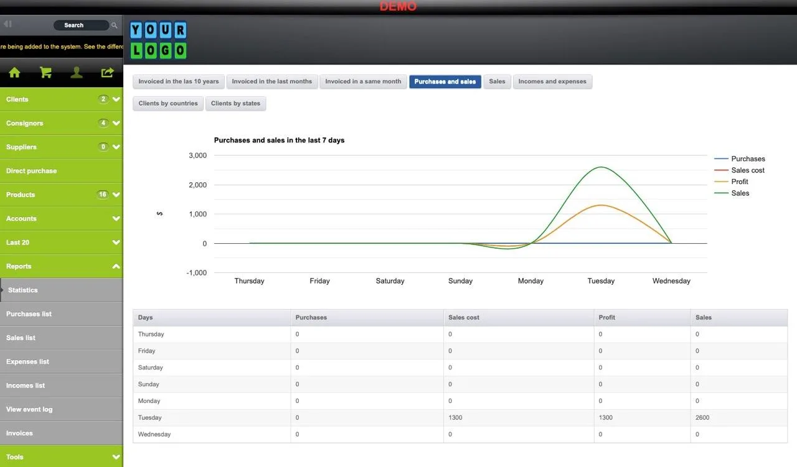Screen dimensions: 797x467
Task: Expand the Products menu chevron
Action: point(116,195)
